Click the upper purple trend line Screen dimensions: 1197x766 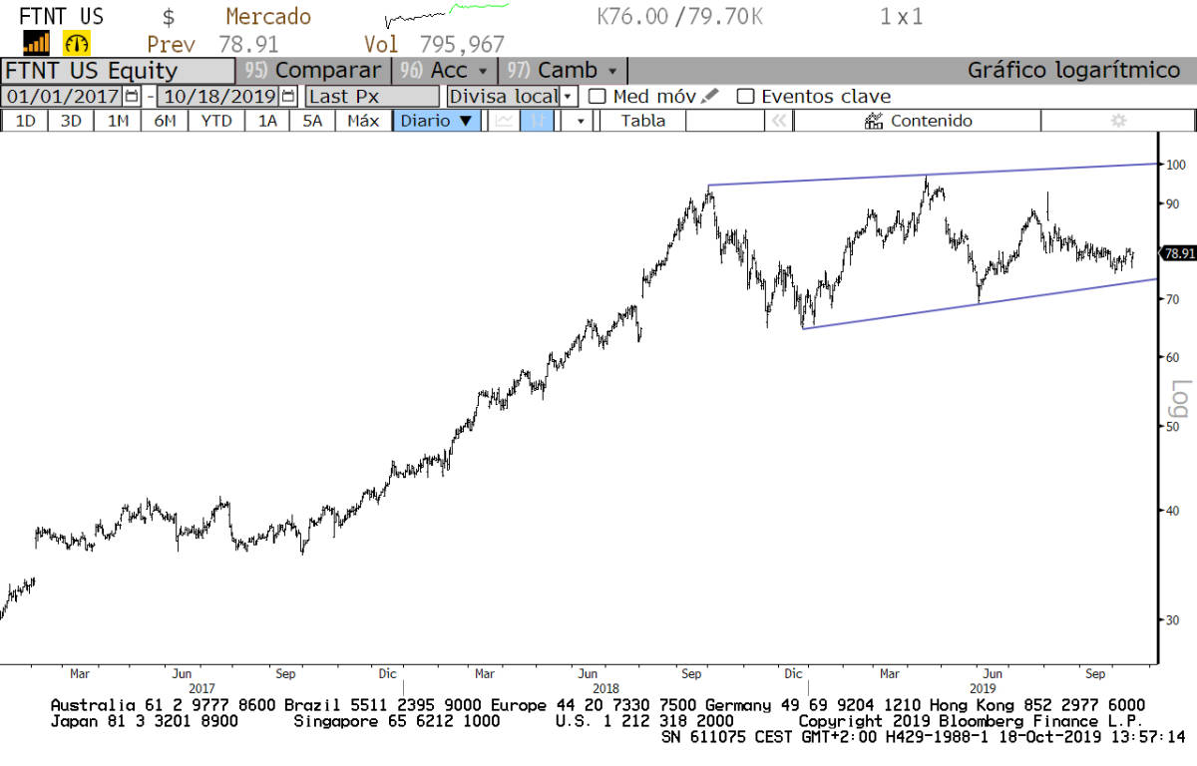933,175
